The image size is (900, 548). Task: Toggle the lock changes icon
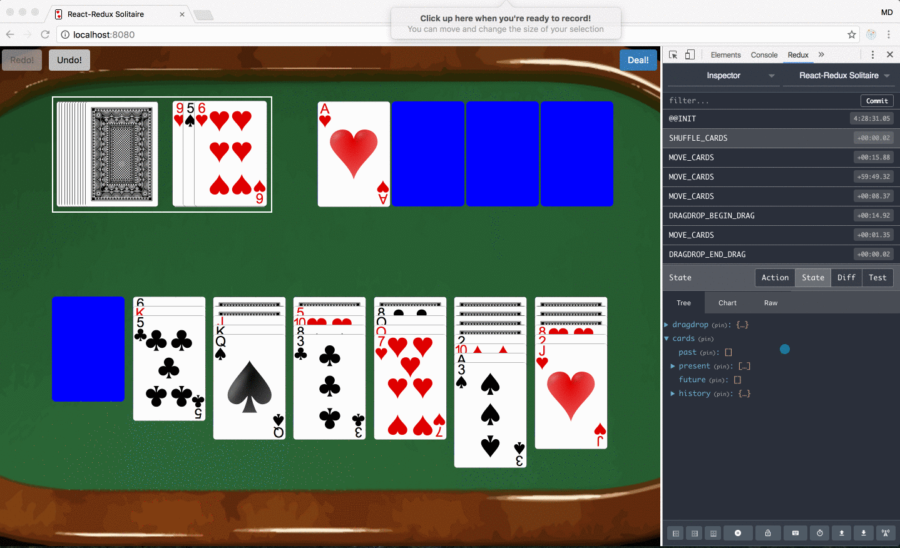tap(767, 533)
